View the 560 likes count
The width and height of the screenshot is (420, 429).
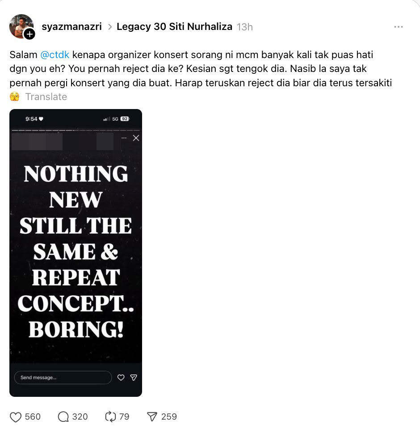click(x=33, y=416)
